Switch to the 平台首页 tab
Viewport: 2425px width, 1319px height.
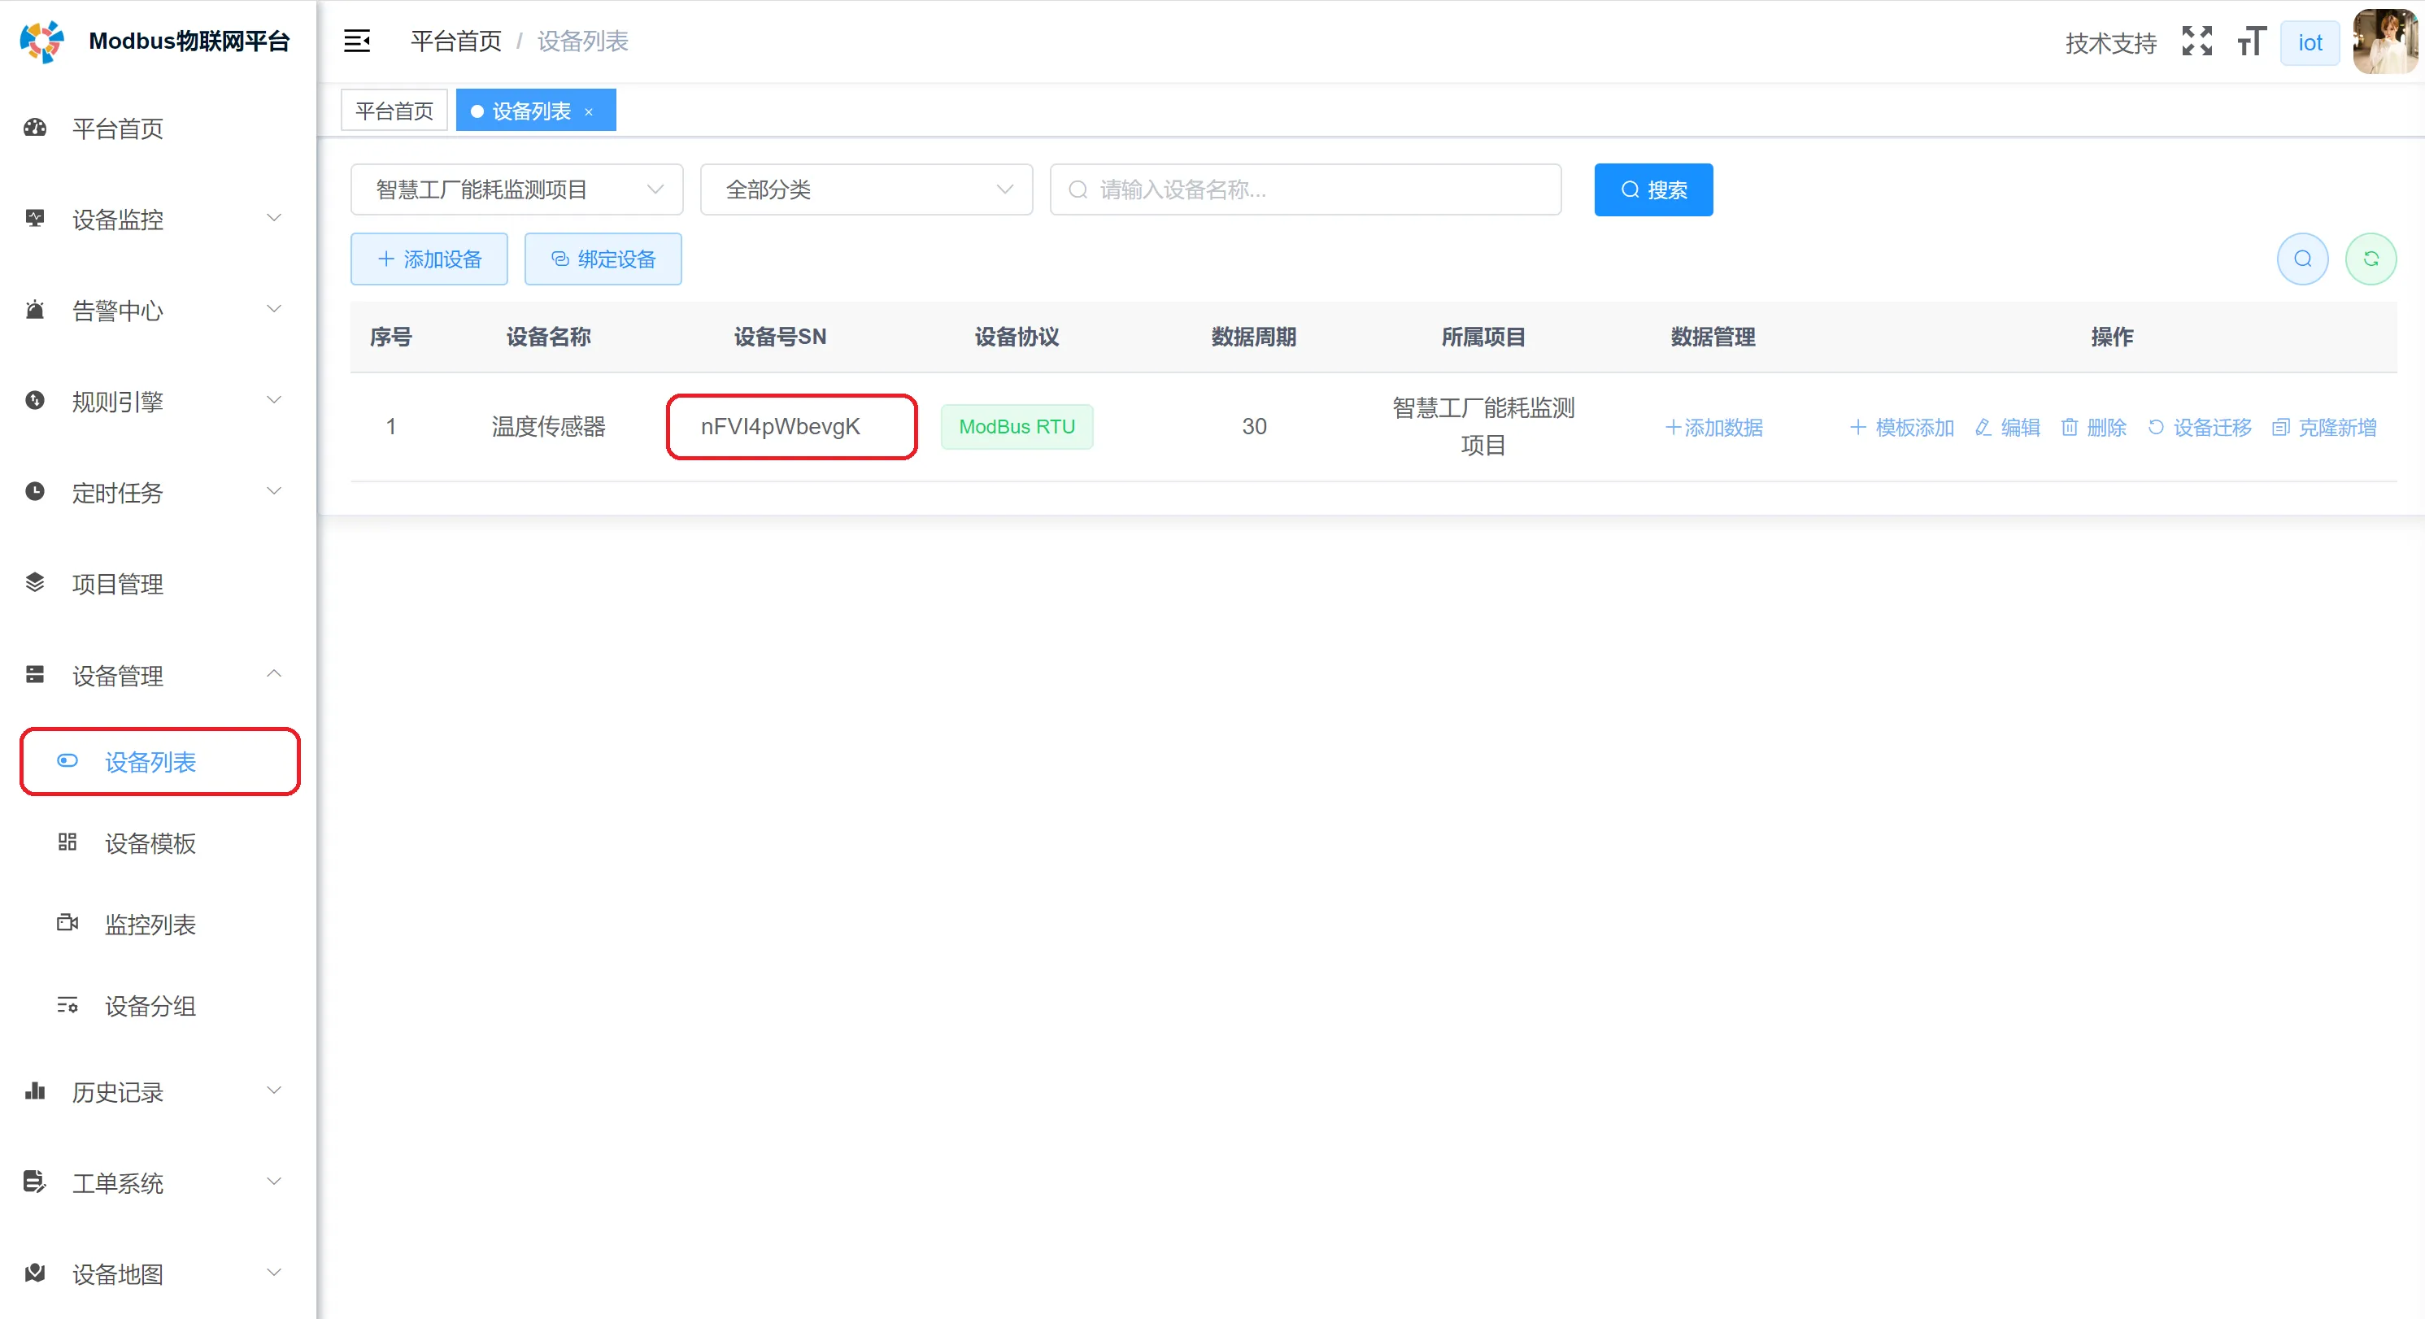[394, 109]
